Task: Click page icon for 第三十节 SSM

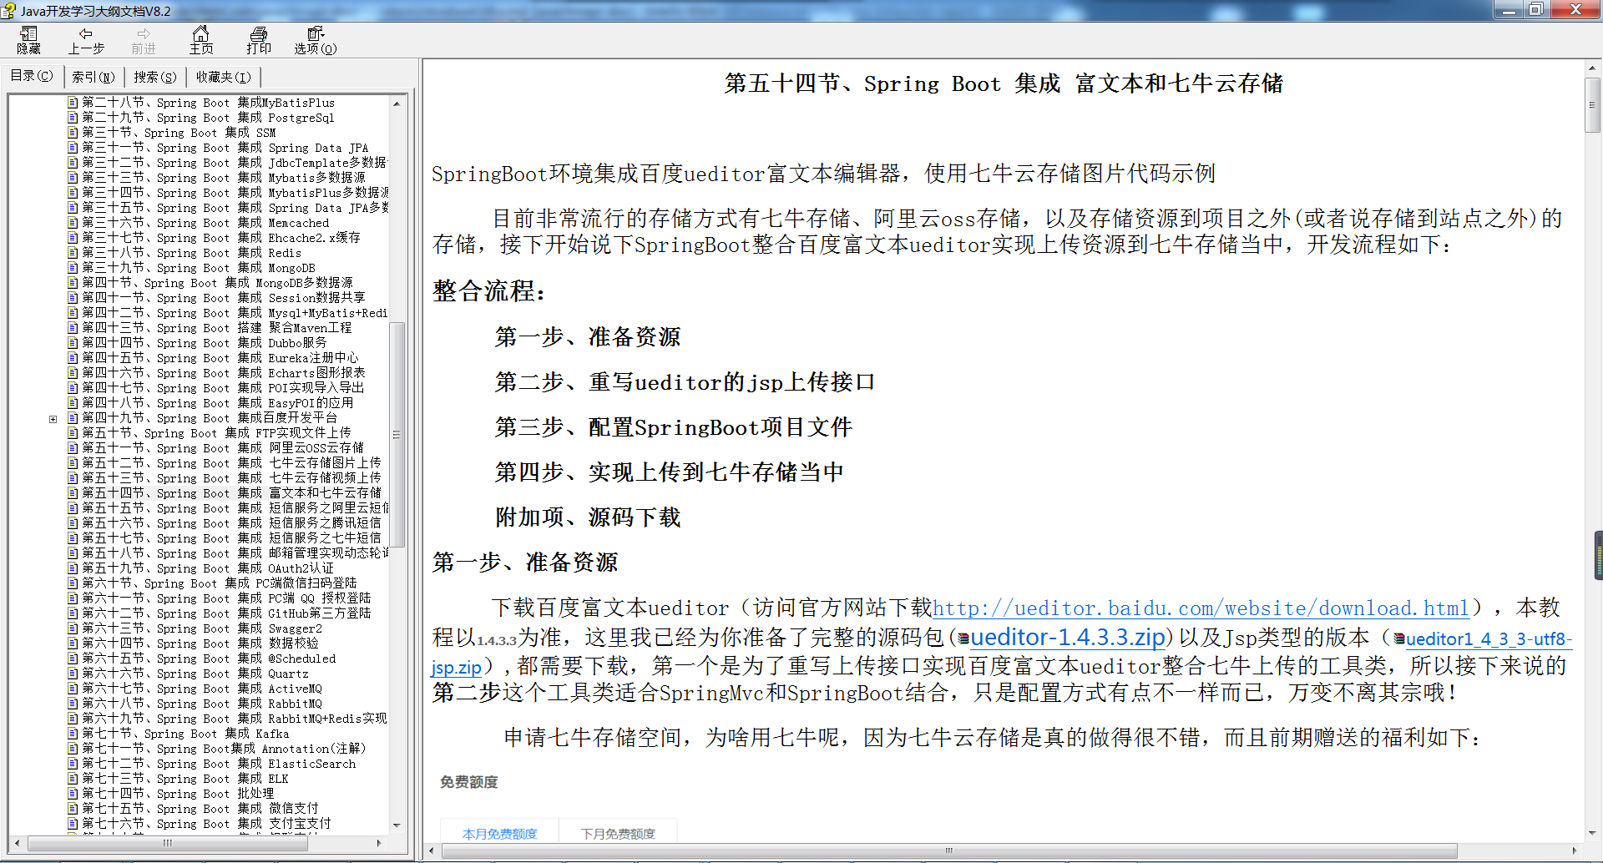Action: point(73,133)
